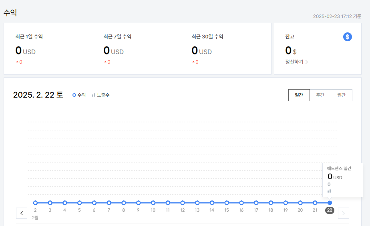Select the chart data point for day 8
This screenshot has height=226, width=370.
124,203
